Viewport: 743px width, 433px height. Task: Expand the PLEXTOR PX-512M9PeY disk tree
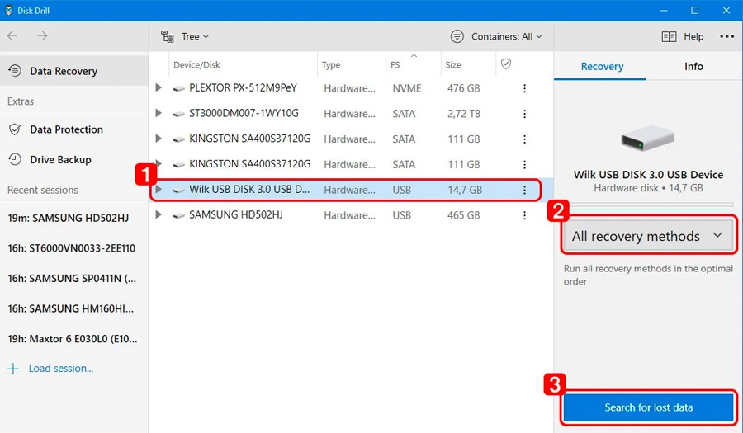click(x=159, y=88)
